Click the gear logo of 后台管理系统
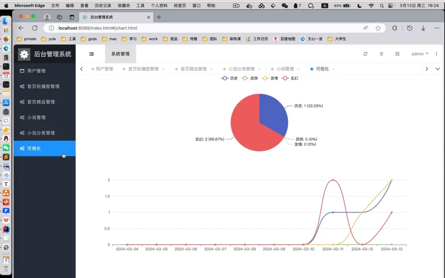Screen dimensions: 445x278 click(x=24, y=54)
